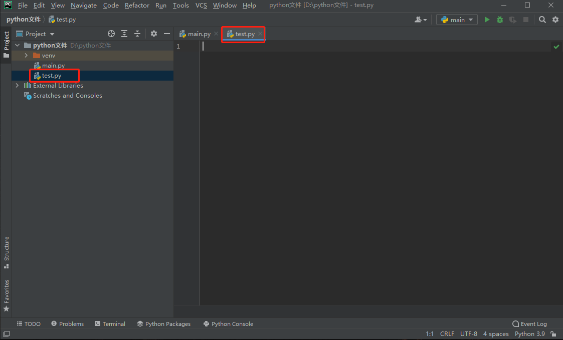Viewport: 563px width, 340px height.
Task: Close the test.py tab
Action: point(260,34)
